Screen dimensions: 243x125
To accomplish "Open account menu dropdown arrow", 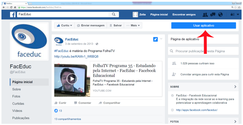I will (238, 15).
